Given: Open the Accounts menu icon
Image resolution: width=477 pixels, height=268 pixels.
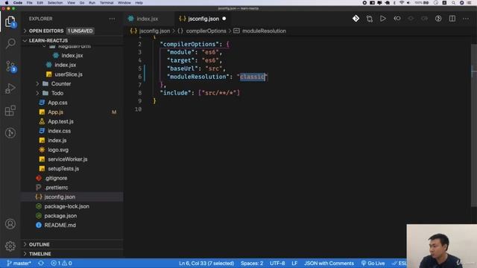Looking at the screenshot, I should pyautogui.click(x=10, y=224).
